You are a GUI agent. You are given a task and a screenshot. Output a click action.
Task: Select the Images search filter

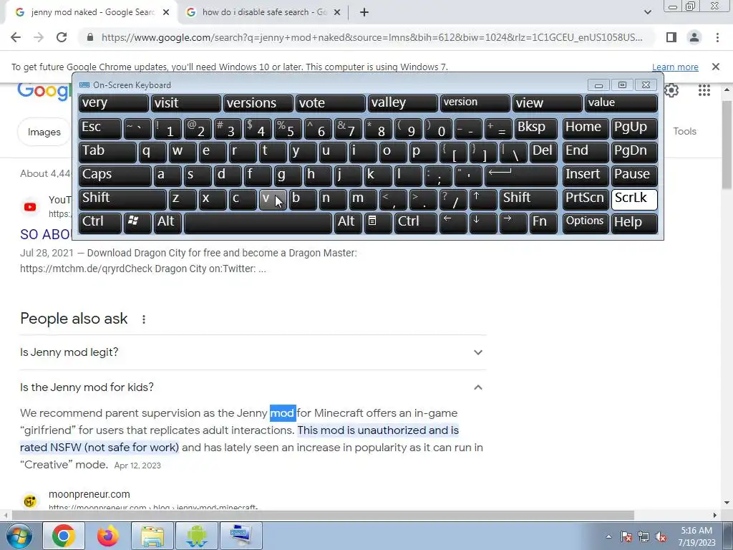44,132
